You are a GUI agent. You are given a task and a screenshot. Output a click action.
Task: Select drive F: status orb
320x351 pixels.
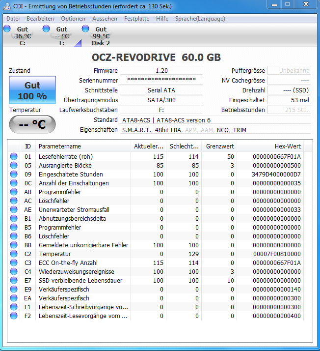pos(46,29)
